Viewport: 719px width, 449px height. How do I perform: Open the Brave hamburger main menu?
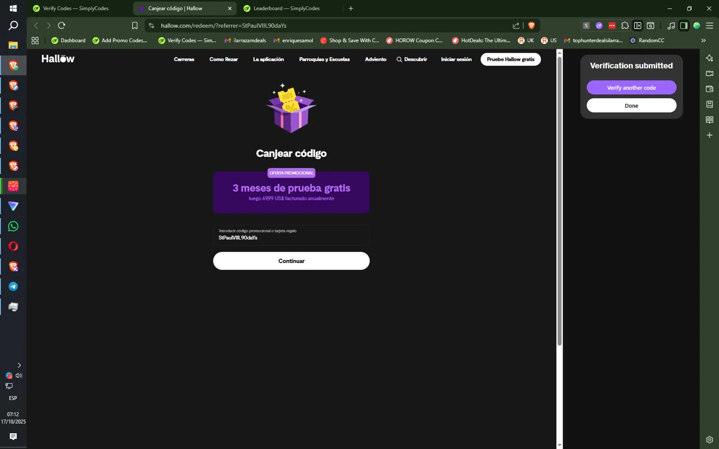[x=709, y=25]
